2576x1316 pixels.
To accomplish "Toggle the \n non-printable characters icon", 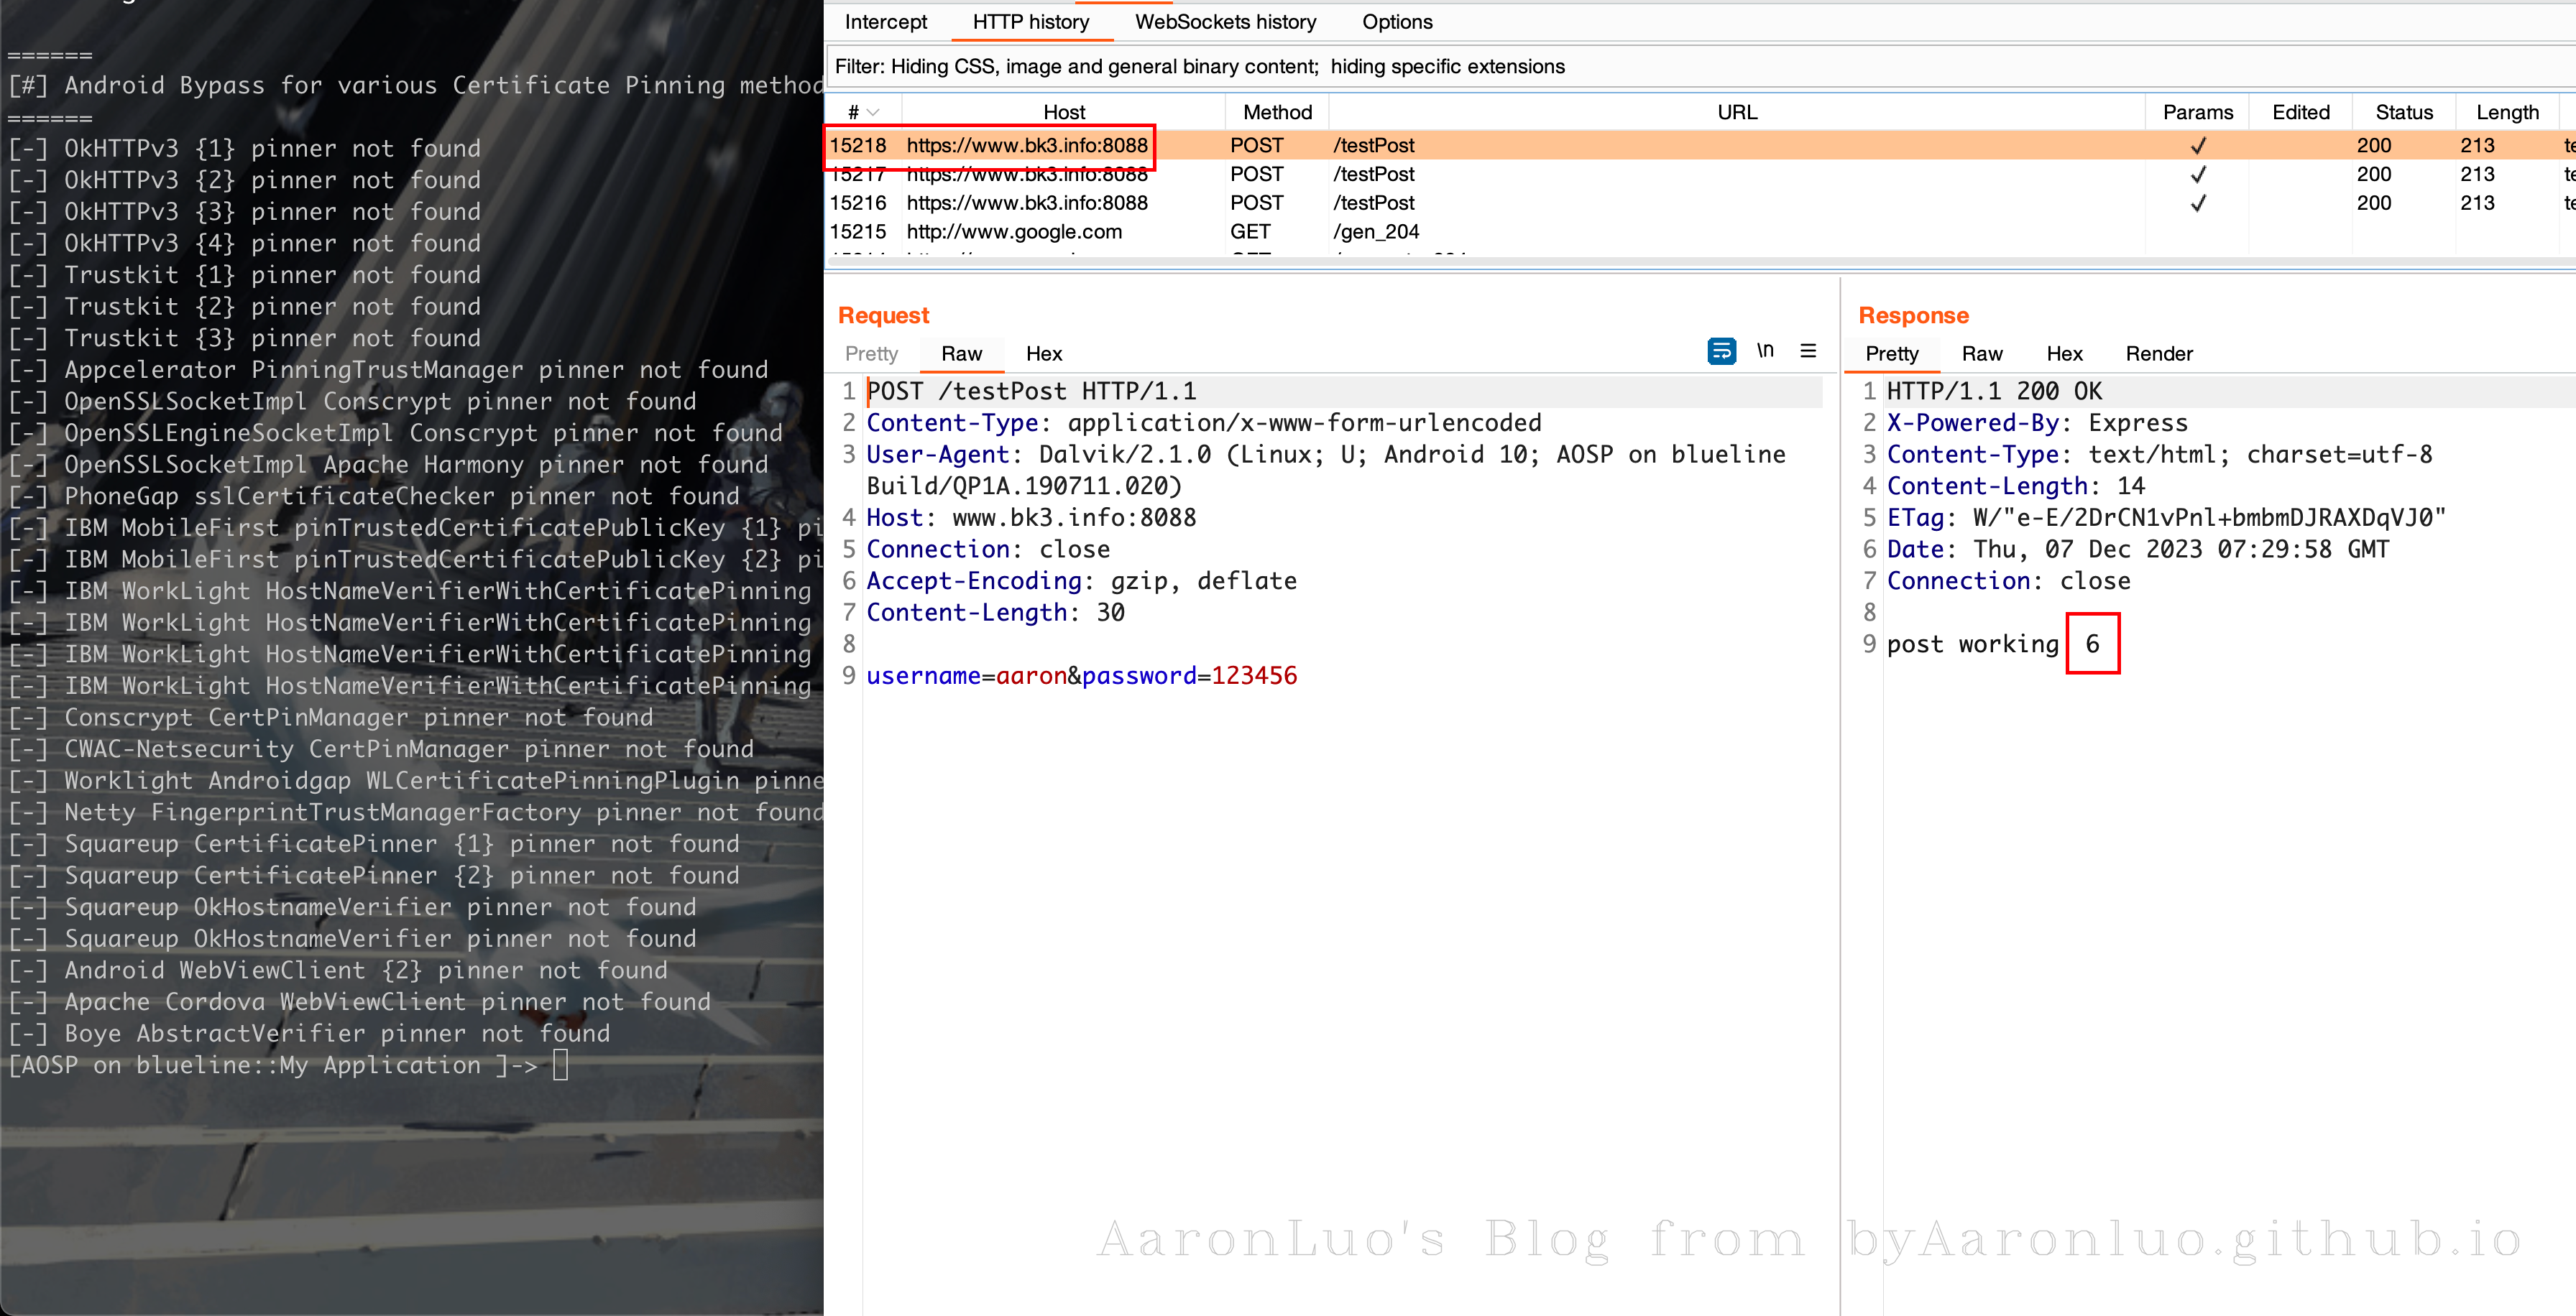I will 1765,351.
